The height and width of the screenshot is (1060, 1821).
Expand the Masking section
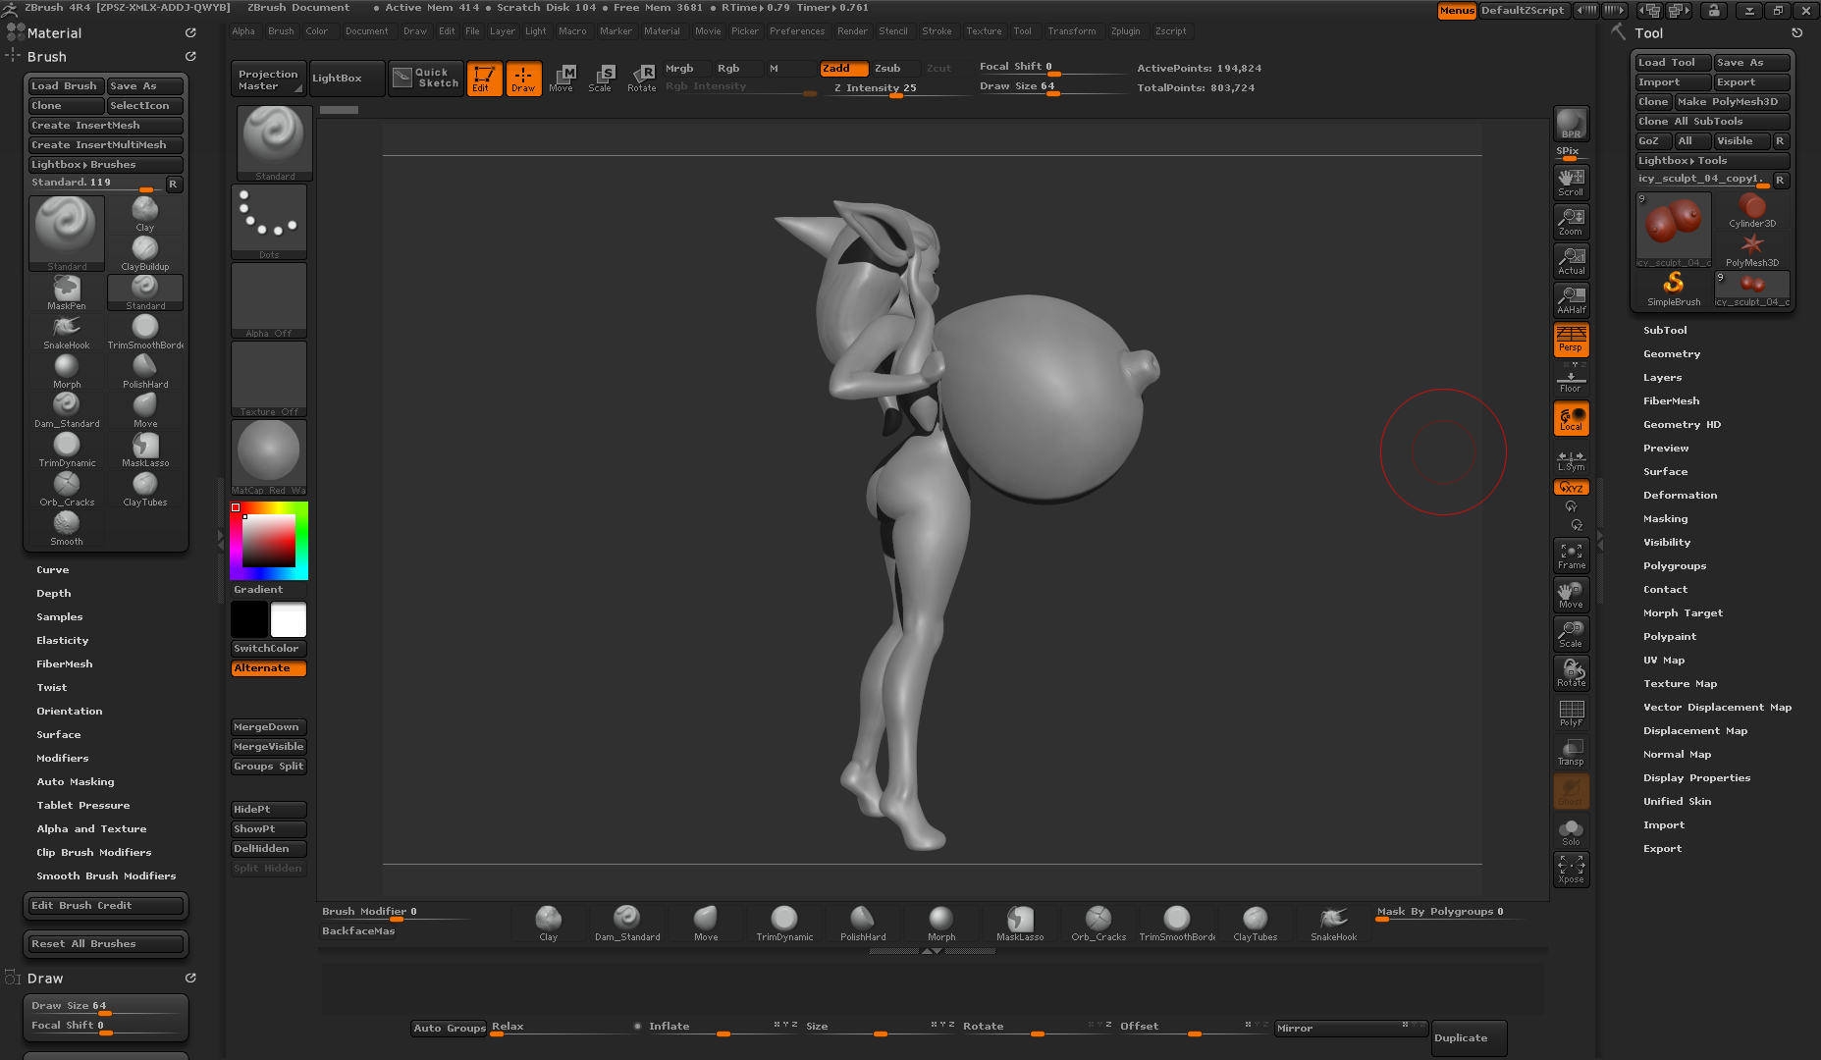point(1665,519)
